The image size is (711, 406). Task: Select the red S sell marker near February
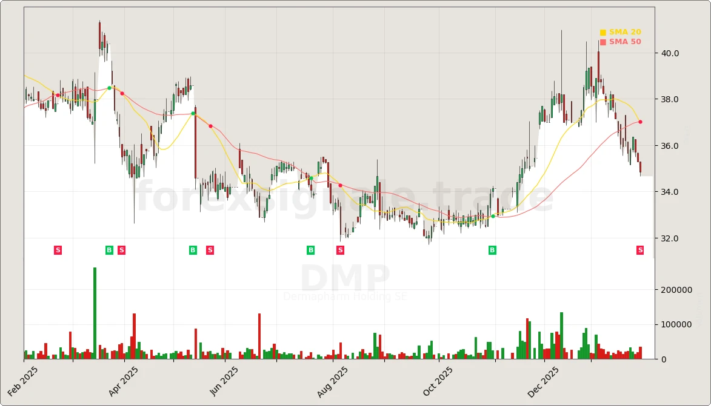[x=58, y=249]
